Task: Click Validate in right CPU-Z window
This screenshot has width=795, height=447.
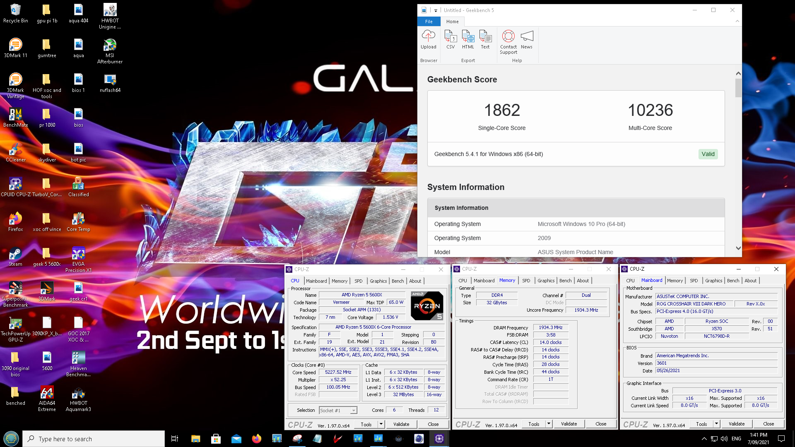Action: (736, 424)
